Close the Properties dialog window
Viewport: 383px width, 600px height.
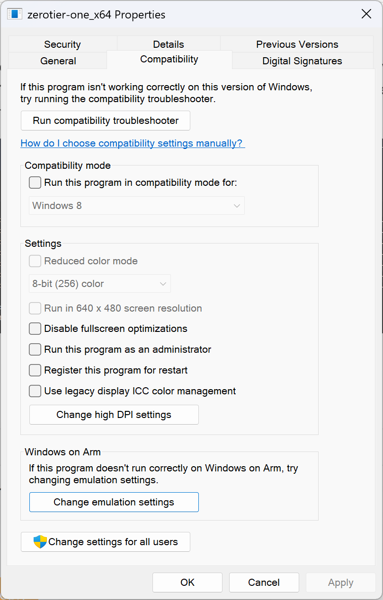pyautogui.click(x=366, y=14)
